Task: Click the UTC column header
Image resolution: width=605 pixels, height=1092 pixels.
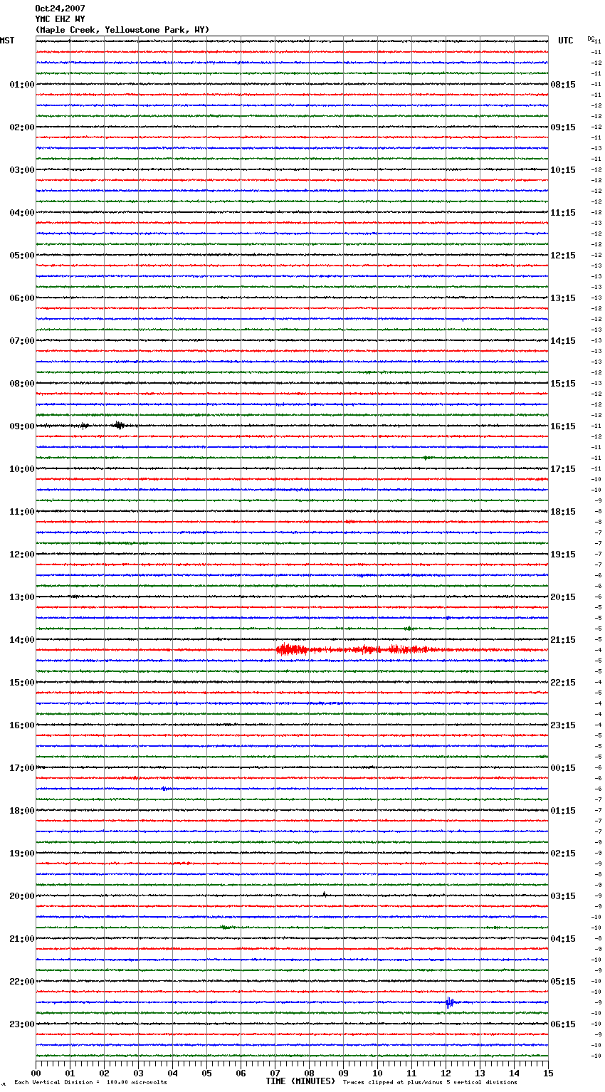Action: (566, 41)
